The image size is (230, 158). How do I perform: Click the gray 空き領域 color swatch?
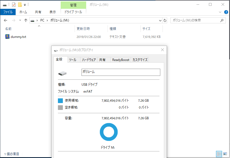60,107
